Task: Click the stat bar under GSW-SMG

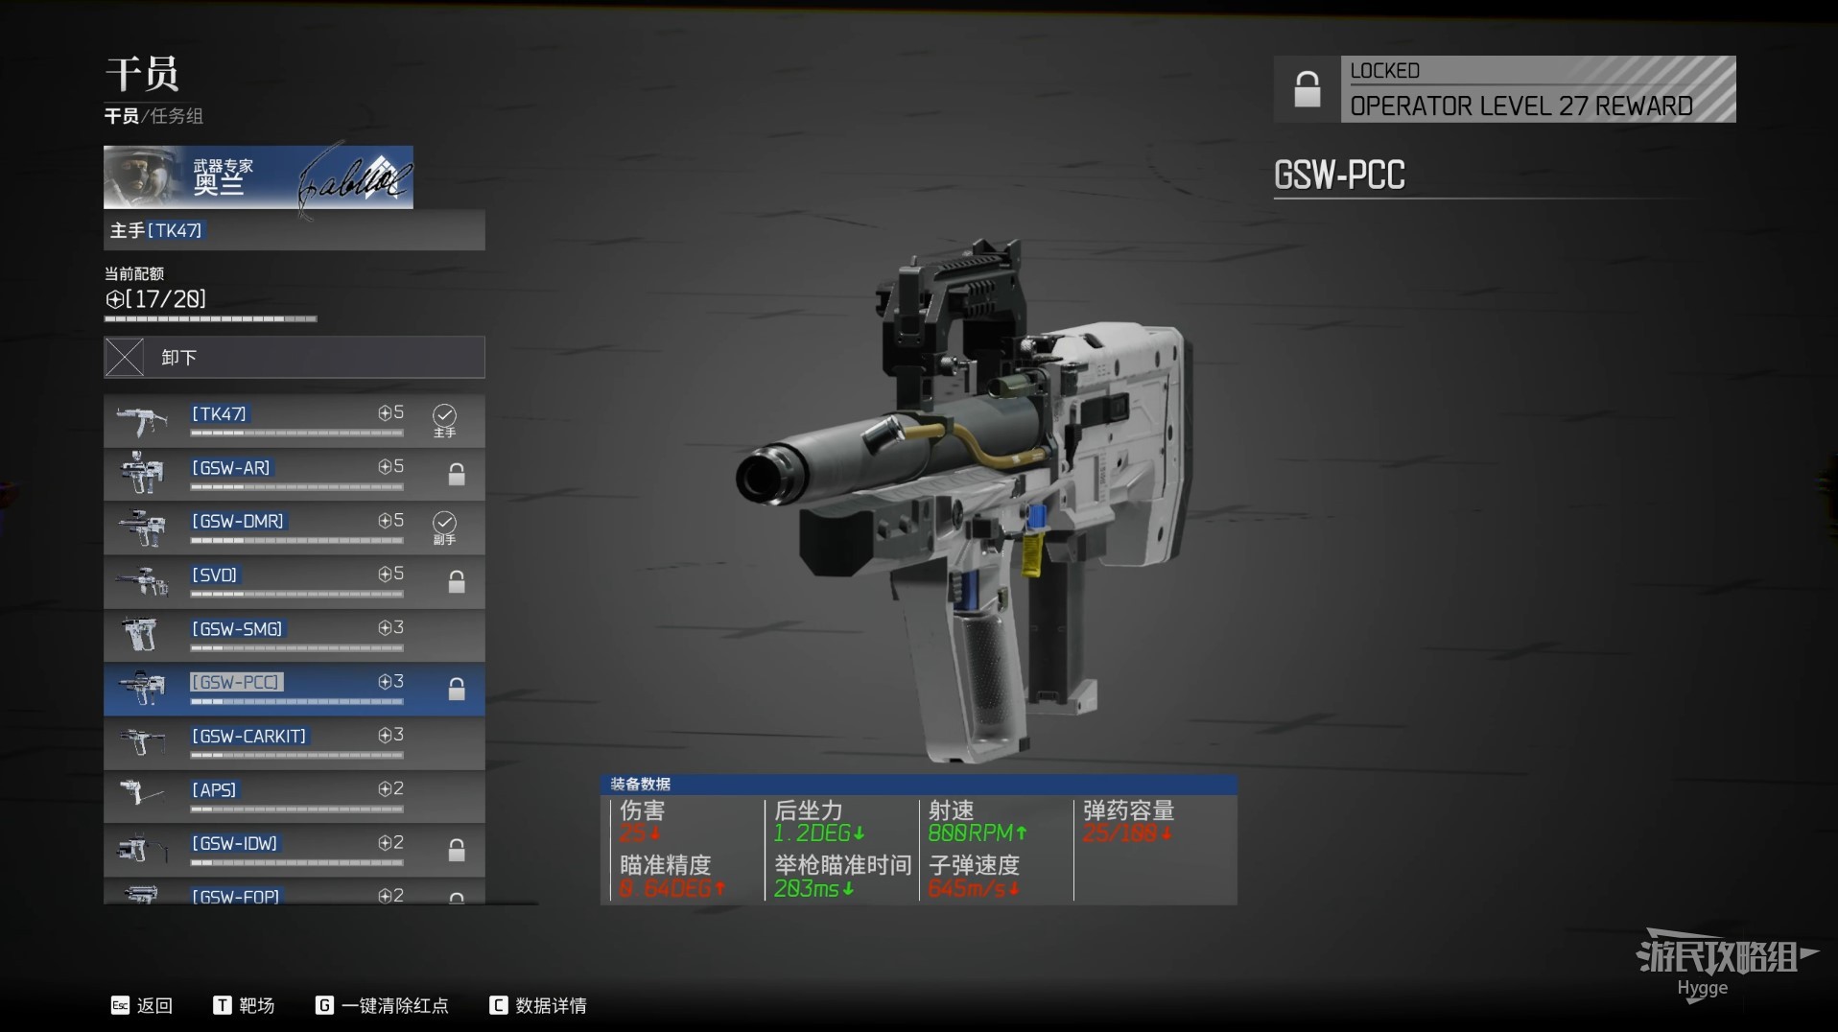Action: click(x=296, y=647)
